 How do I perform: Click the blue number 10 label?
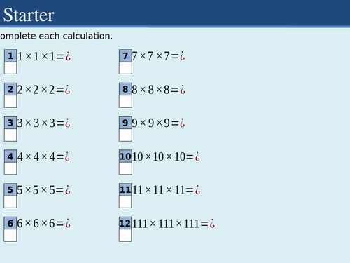[125, 156]
